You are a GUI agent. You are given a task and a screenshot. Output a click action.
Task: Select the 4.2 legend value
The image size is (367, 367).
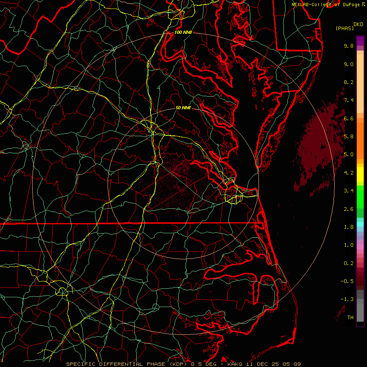click(x=349, y=173)
